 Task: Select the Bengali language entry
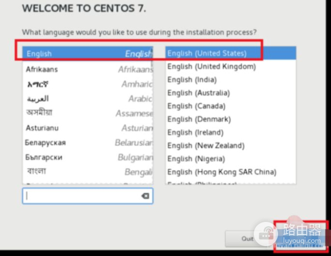(x=88, y=171)
